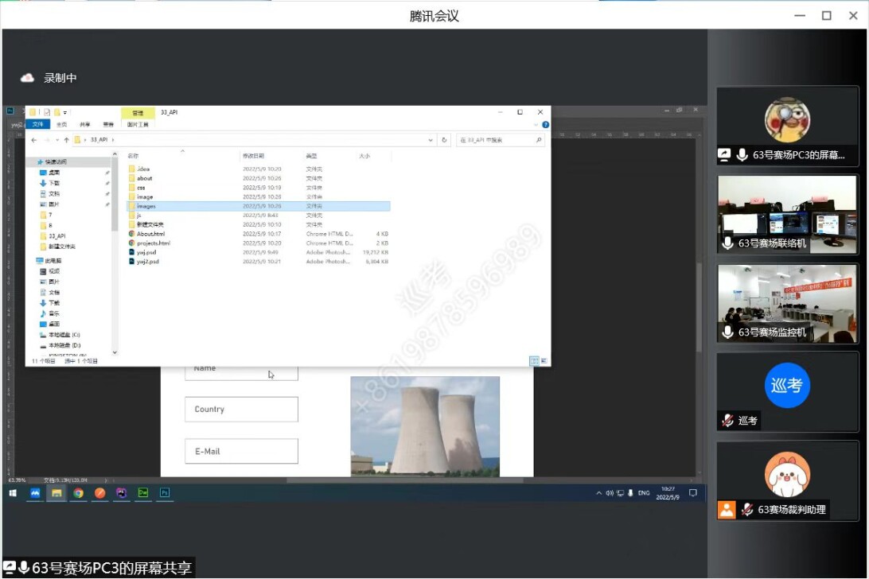Switch to details view layout icon
869x579 pixels.
[x=534, y=361]
